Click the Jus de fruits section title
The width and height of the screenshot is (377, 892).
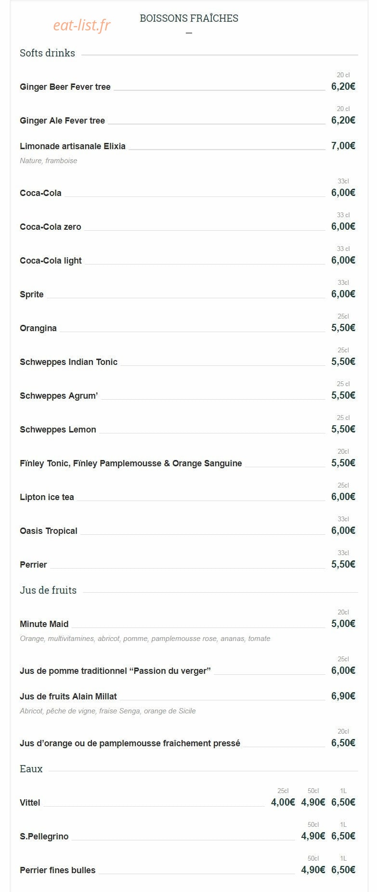pos(48,590)
